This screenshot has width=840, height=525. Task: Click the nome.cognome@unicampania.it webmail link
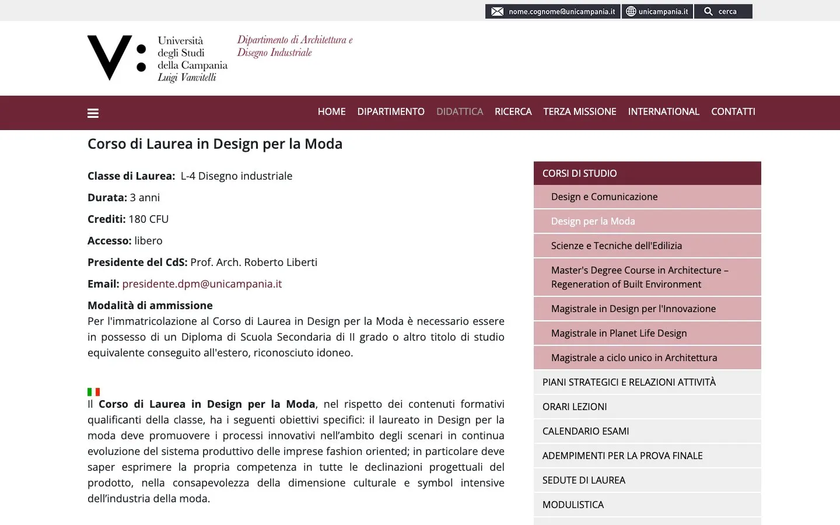pos(552,12)
